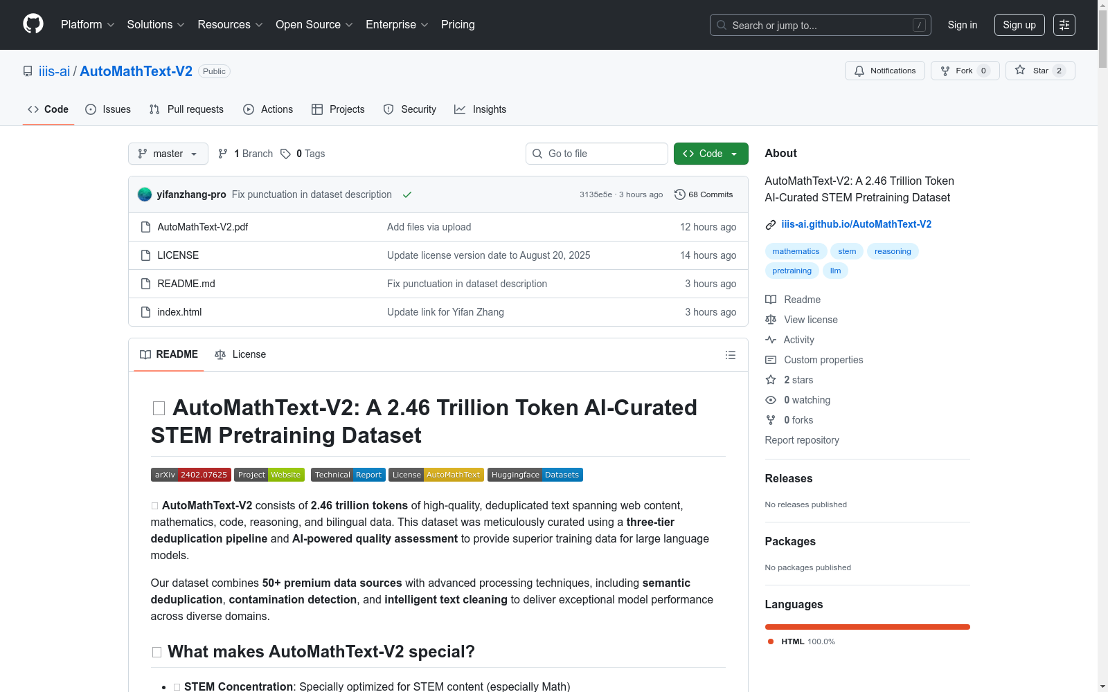Screen dimensions: 1108x692
Task: View the 68 Commits history
Action: tap(704, 194)
